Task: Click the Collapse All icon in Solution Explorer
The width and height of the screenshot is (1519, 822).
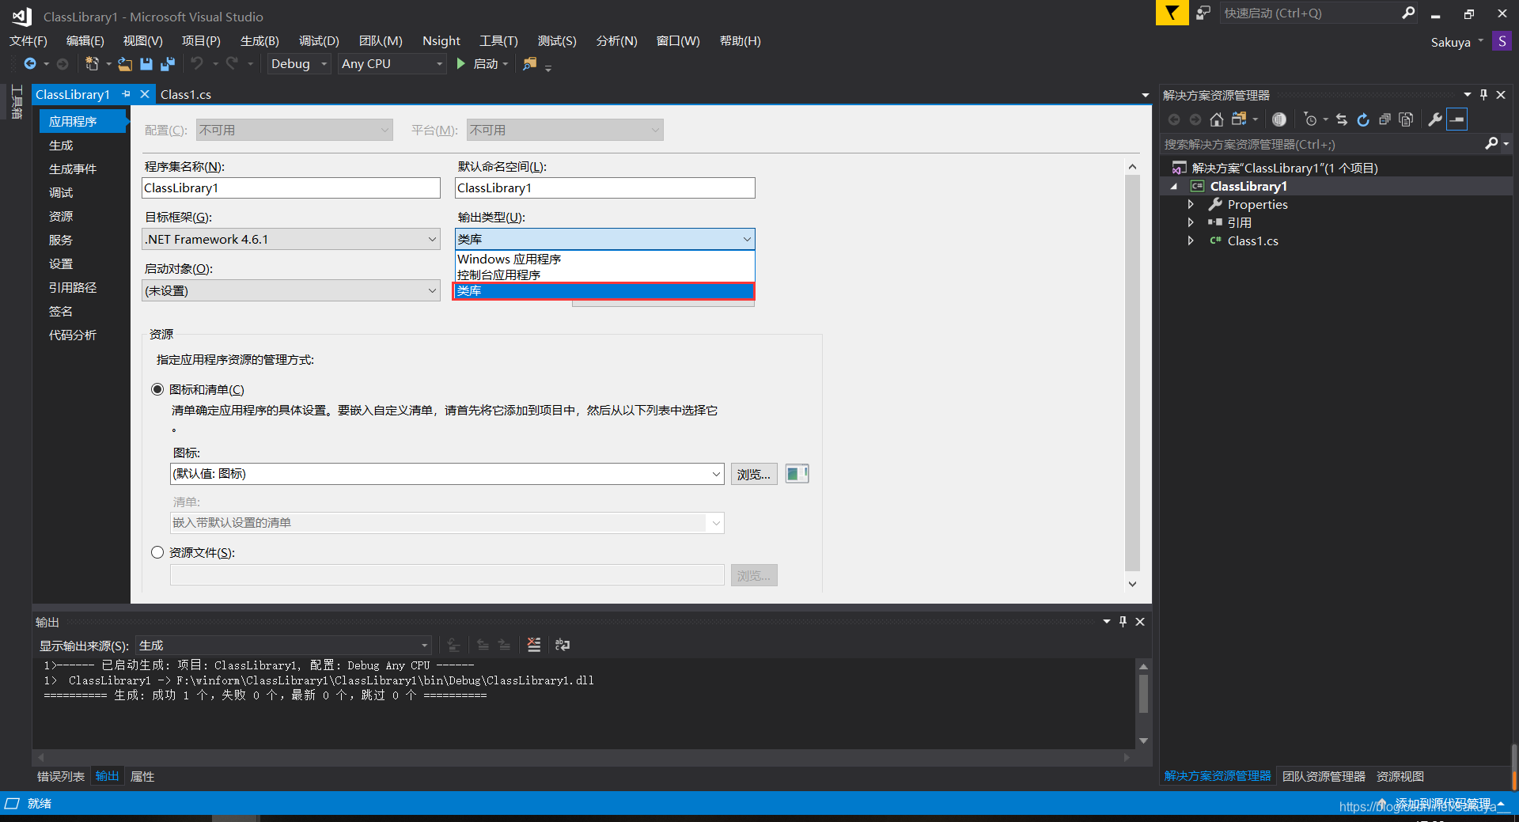Action: pyautogui.click(x=1385, y=119)
